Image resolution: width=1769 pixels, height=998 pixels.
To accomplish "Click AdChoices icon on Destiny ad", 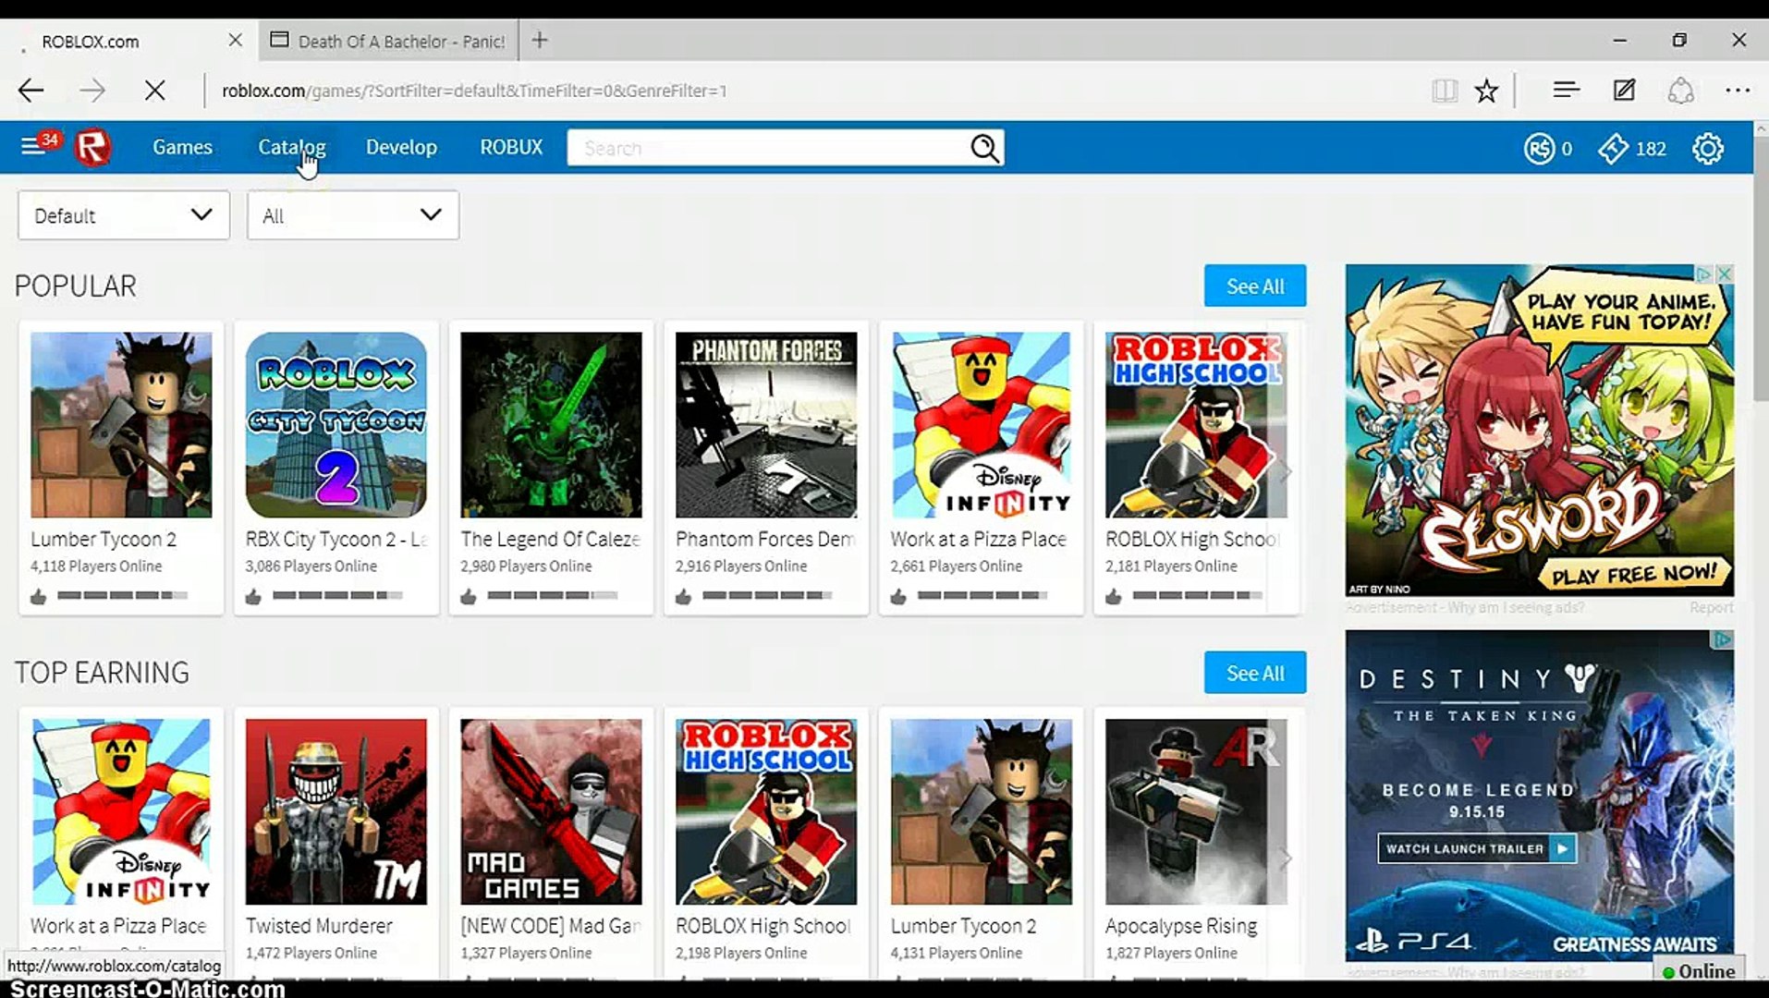I will [x=1724, y=639].
